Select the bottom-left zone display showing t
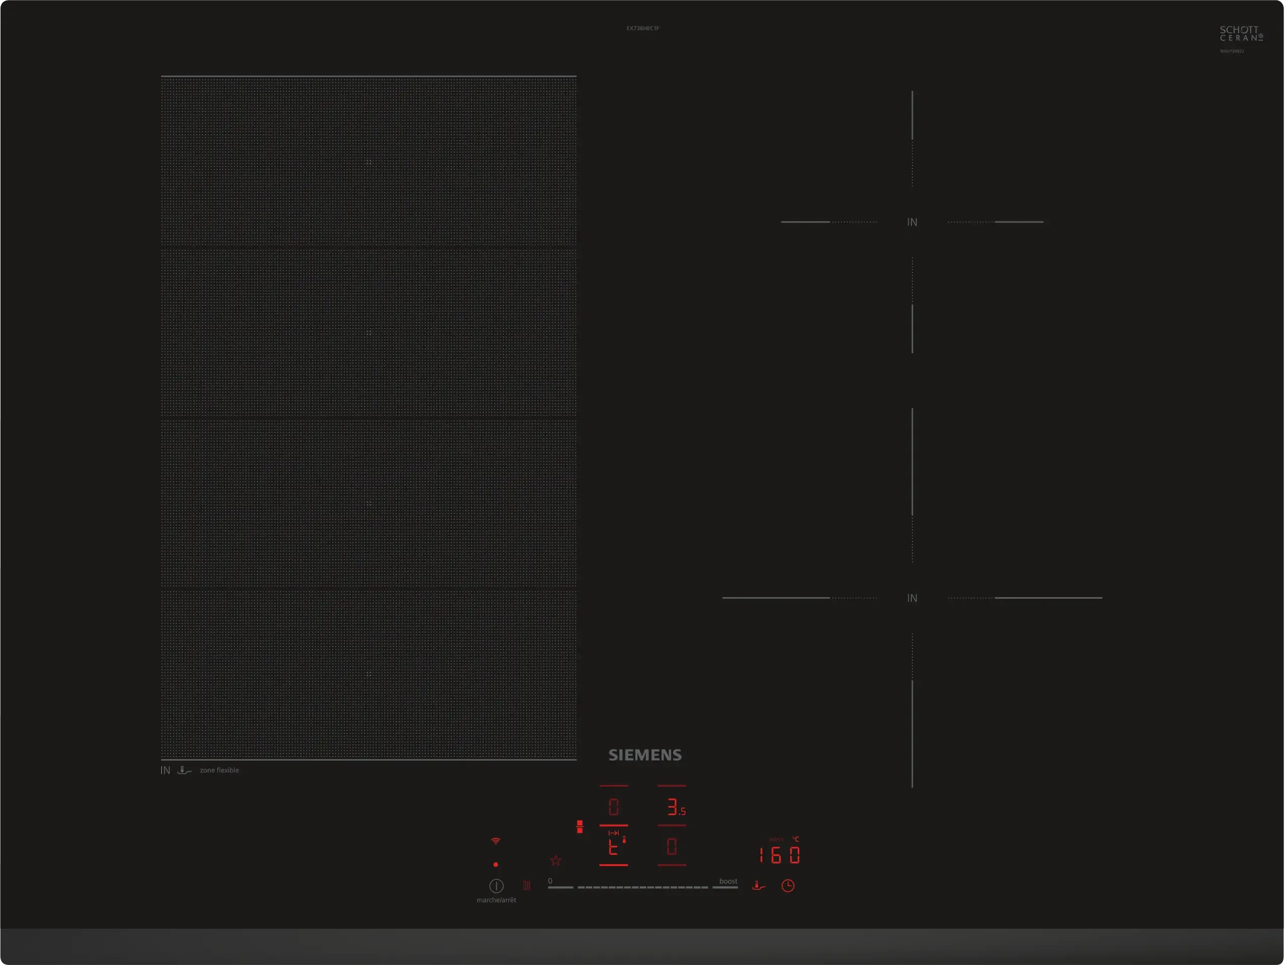Image resolution: width=1285 pixels, height=965 pixels. (613, 847)
